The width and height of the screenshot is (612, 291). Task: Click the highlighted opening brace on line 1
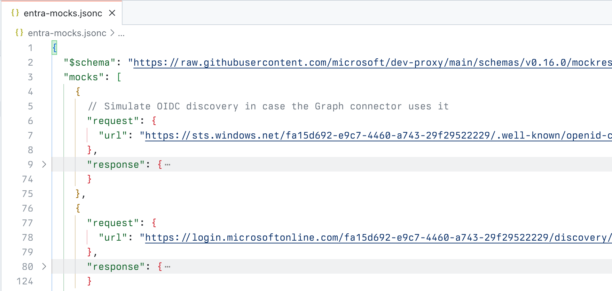coord(54,48)
